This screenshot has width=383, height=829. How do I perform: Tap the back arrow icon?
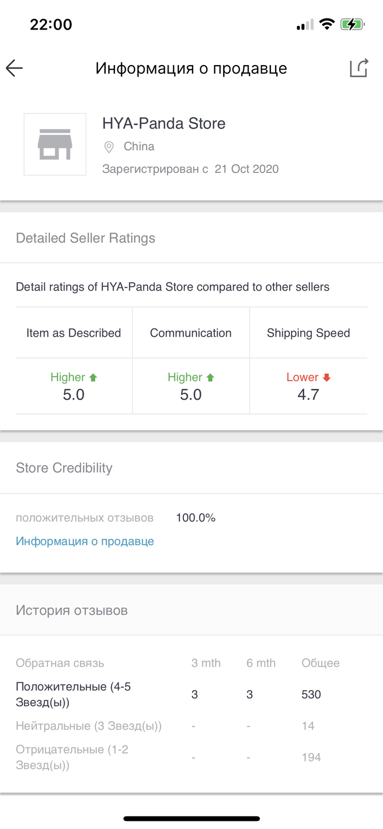(15, 68)
